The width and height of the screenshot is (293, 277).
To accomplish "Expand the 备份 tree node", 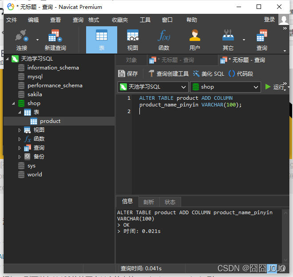I will click(20, 157).
